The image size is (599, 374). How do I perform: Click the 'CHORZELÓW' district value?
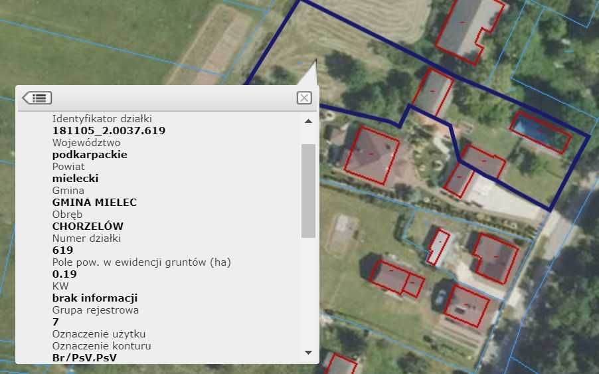click(x=88, y=226)
